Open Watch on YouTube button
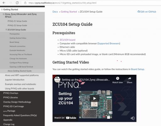This screenshot has width=161, height=126. coord(65,118)
